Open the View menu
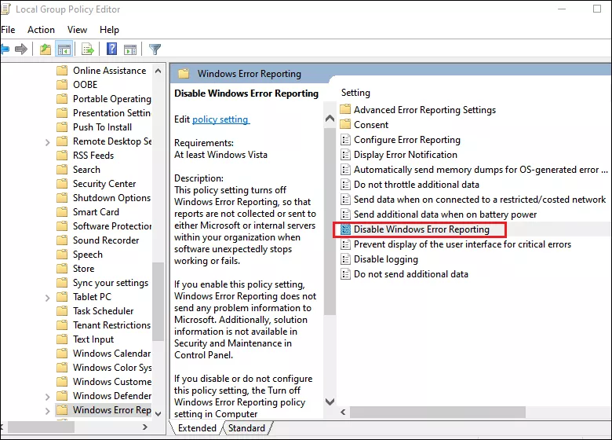Viewport: 612px width, 440px height. (x=77, y=30)
